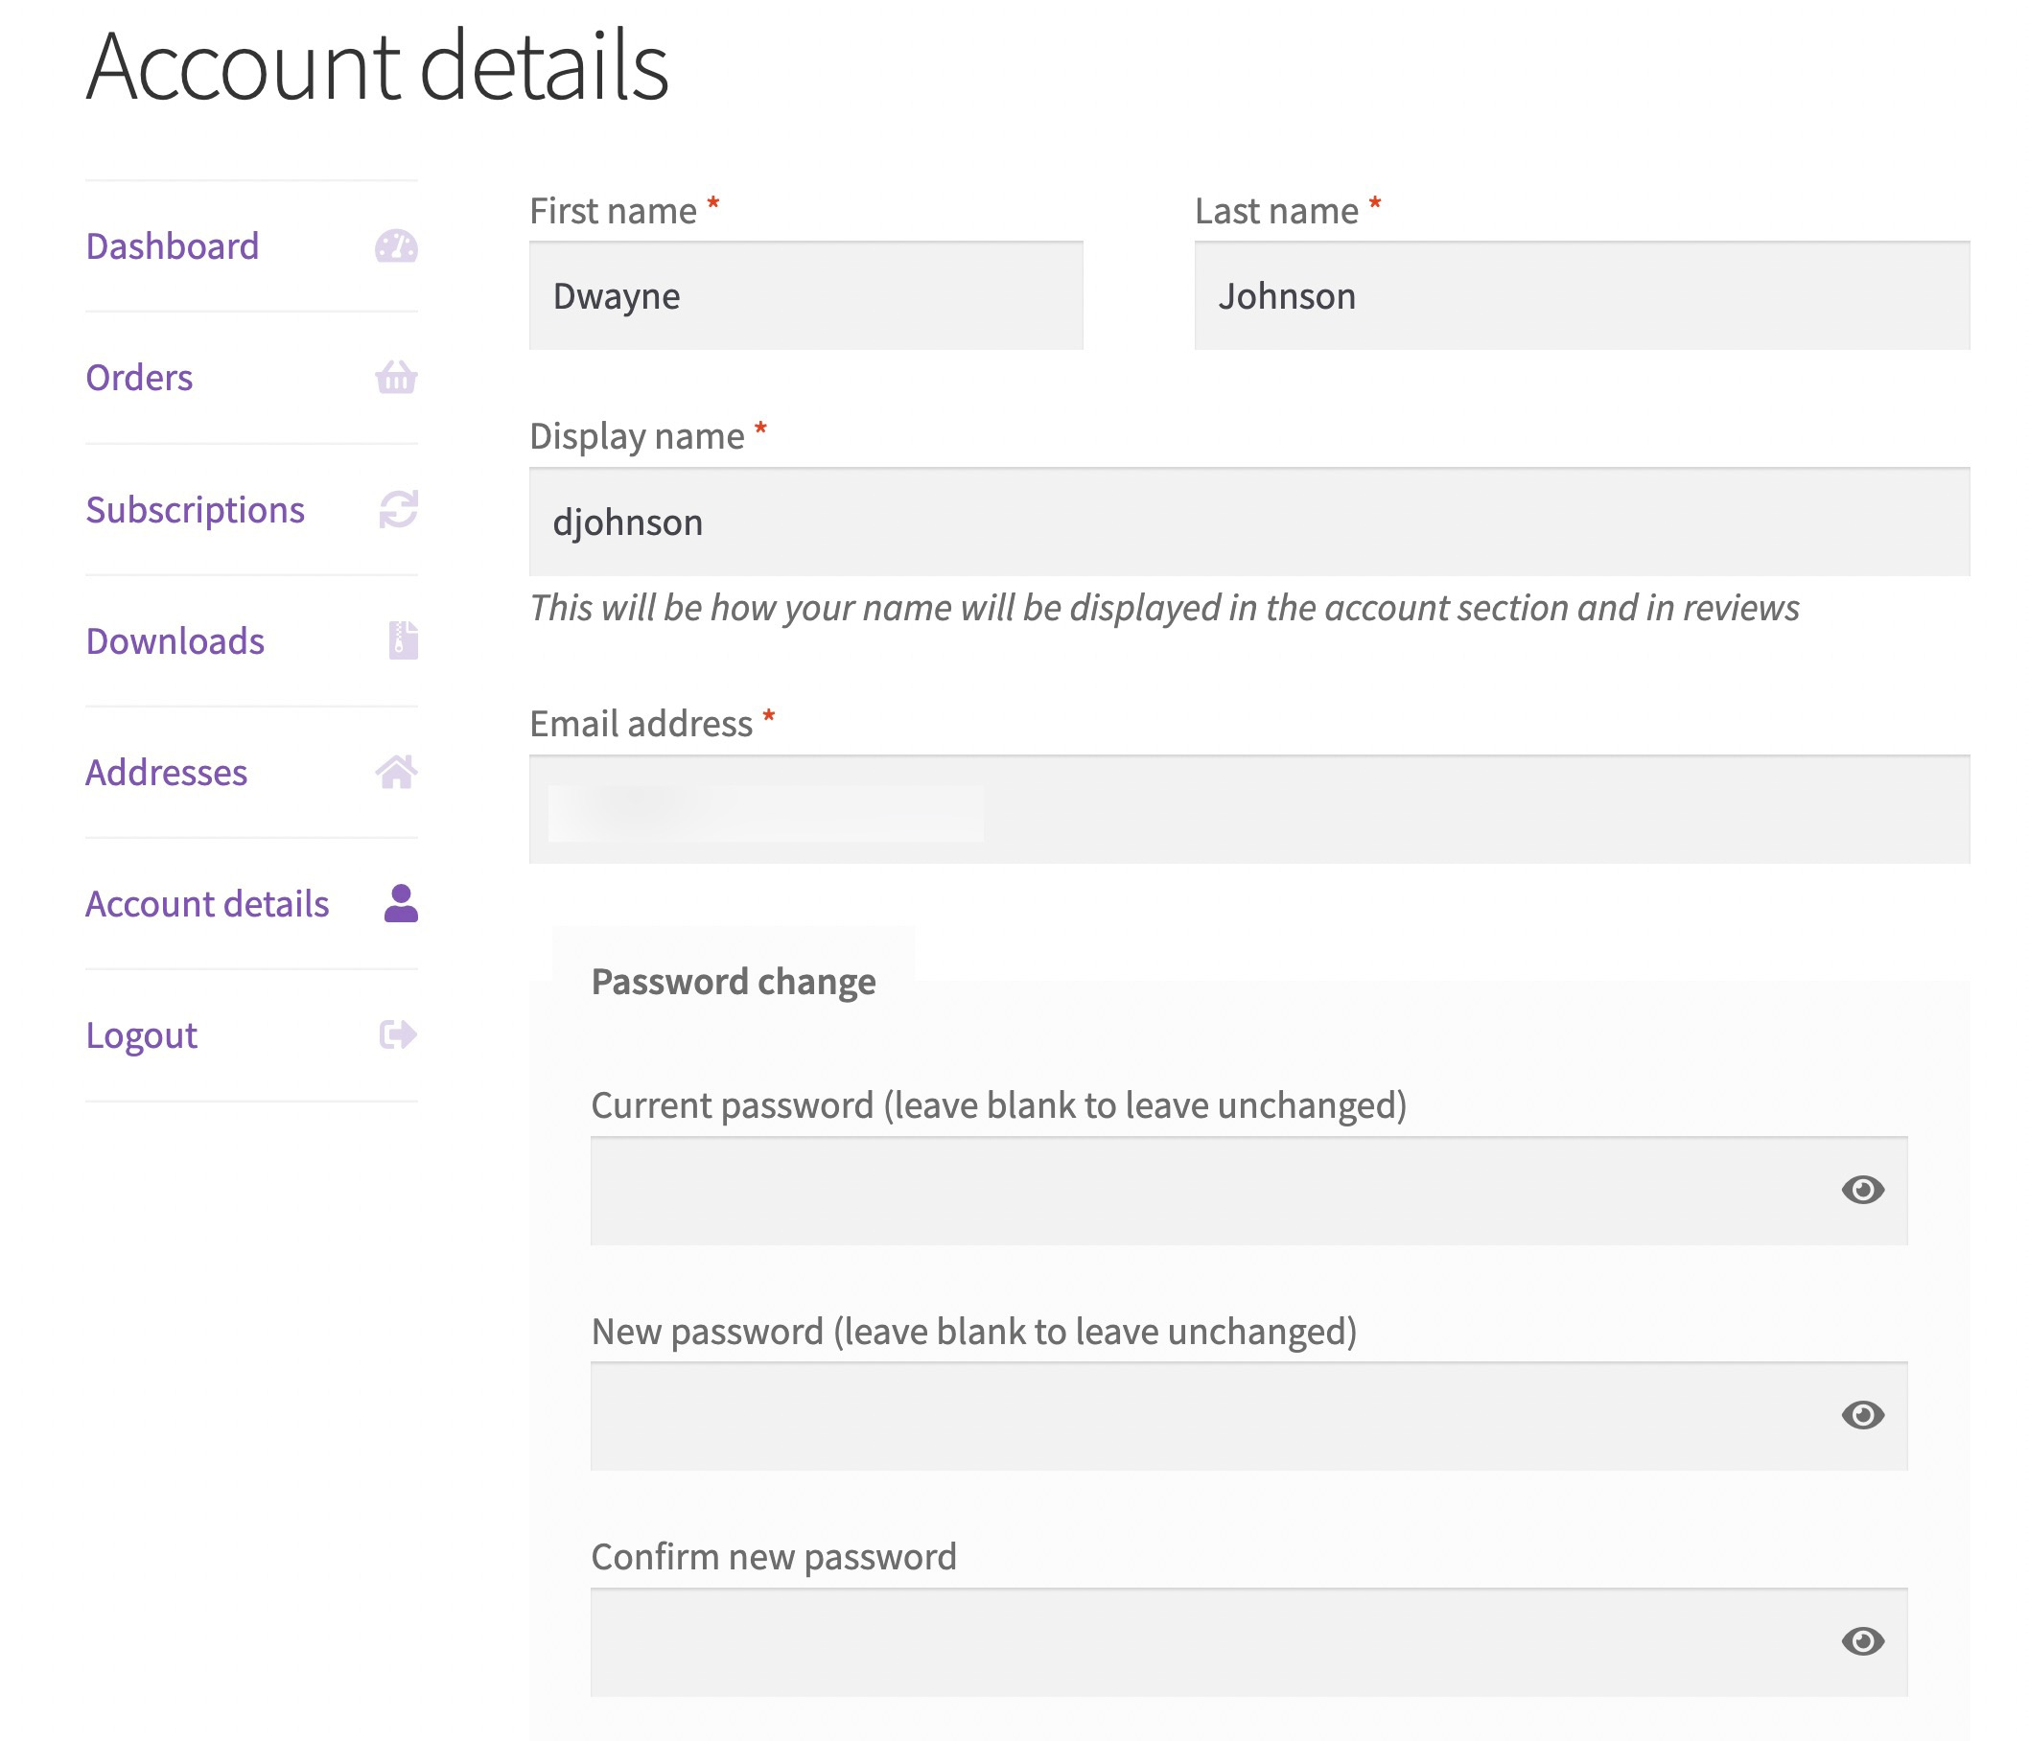Viewport: 2029px width, 1741px height.
Task: Show the current password with the eye icon
Action: coord(1862,1189)
